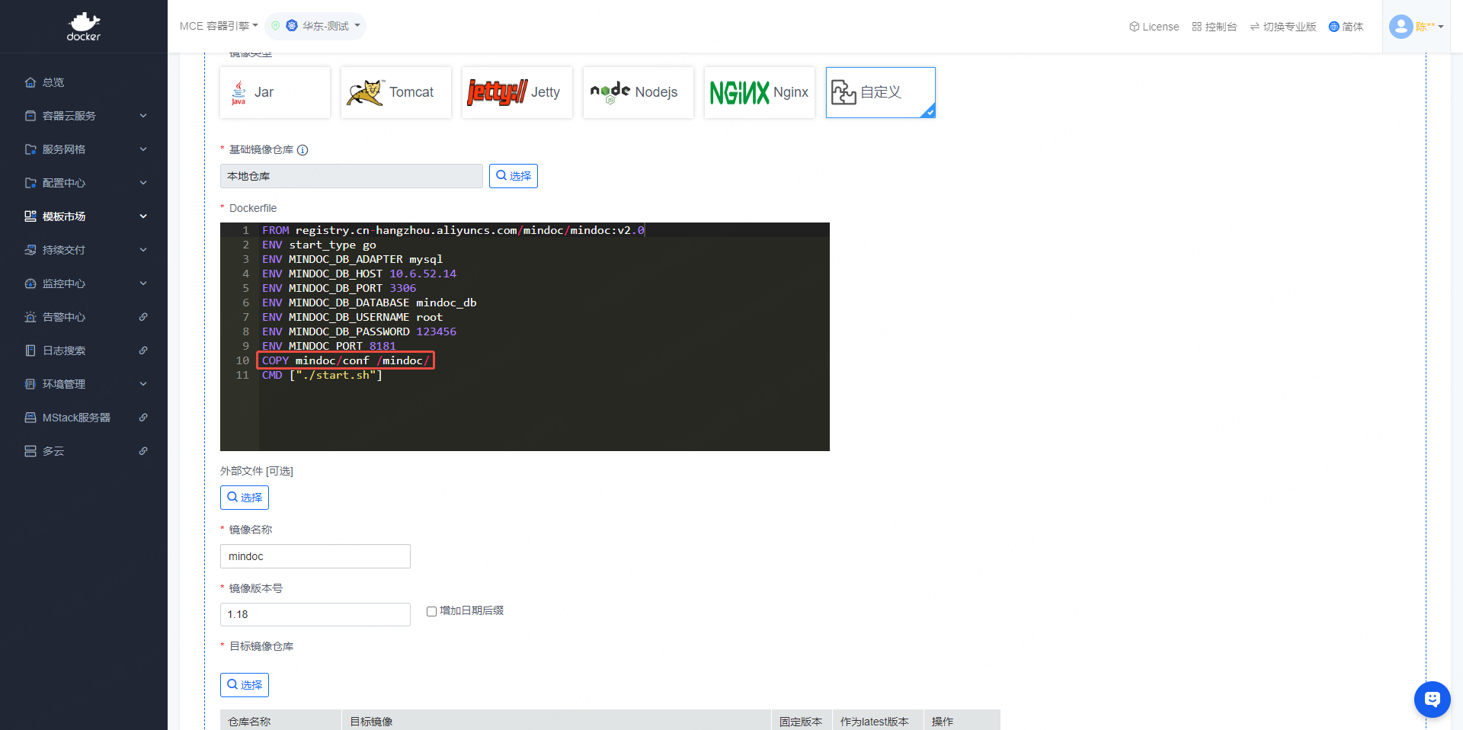This screenshot has width=1463, height=730.
Task: Choose the Nginx image type
Action: pos(759,92)
